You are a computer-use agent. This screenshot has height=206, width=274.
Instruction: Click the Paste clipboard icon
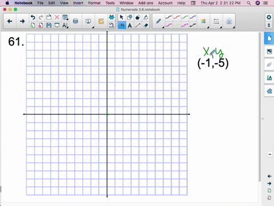tap(49, 17)
